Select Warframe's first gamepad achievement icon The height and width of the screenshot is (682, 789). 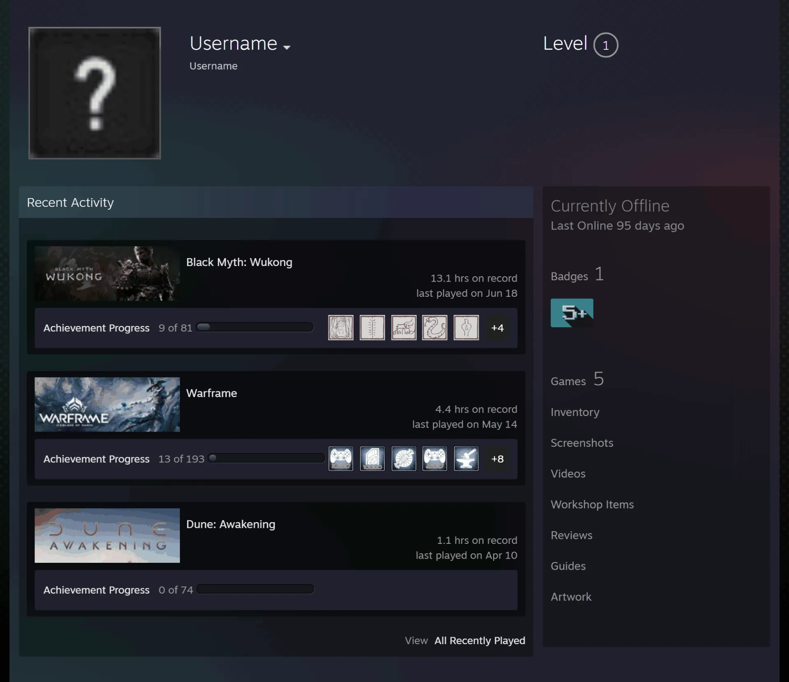(x=341, y=458)
